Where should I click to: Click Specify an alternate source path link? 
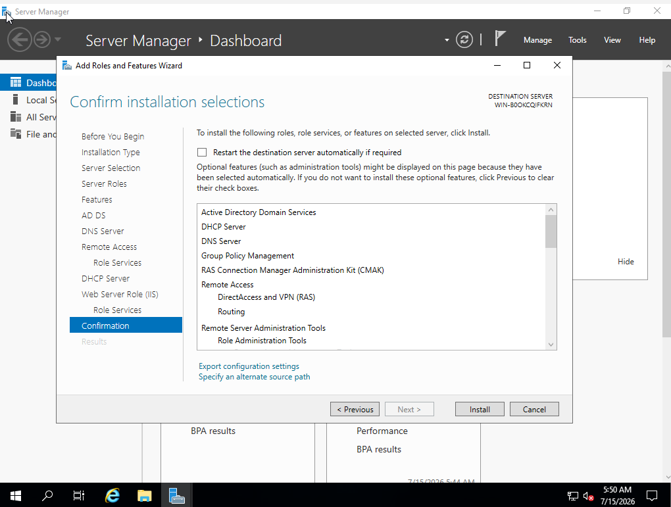click(254, 377)
